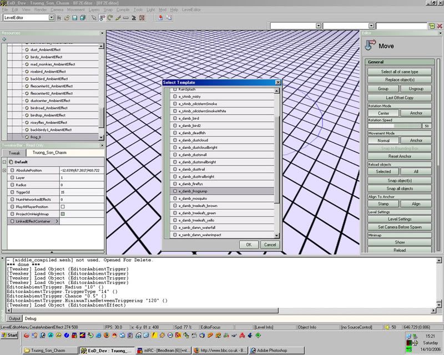Click the red grid toolbar icon
The width and height of the screenshot is (444, 355).
point(142,18)
